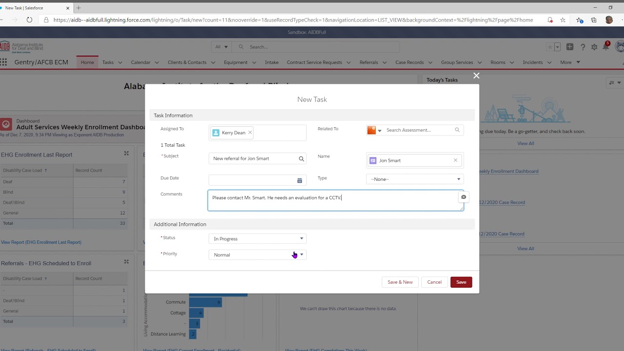Sort by Disability Case Load in EHG Enrollment
Image resolution: width=624 pixels, height=351 pixels.
coord(25,170)
